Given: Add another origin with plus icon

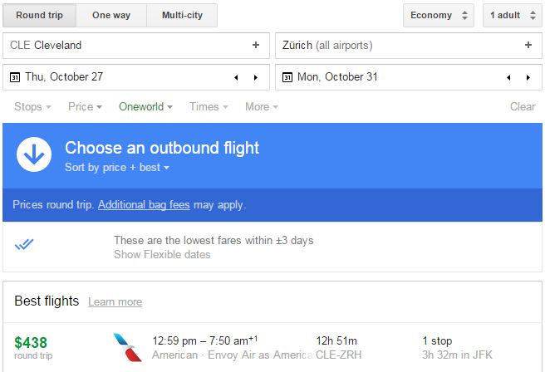Looking at the screenshot, I should click(x=256, y=45).
